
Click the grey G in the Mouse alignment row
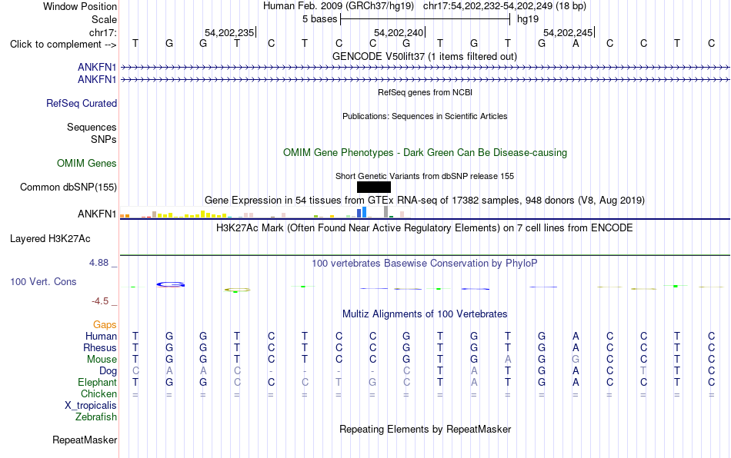click(x=576, y=360)
